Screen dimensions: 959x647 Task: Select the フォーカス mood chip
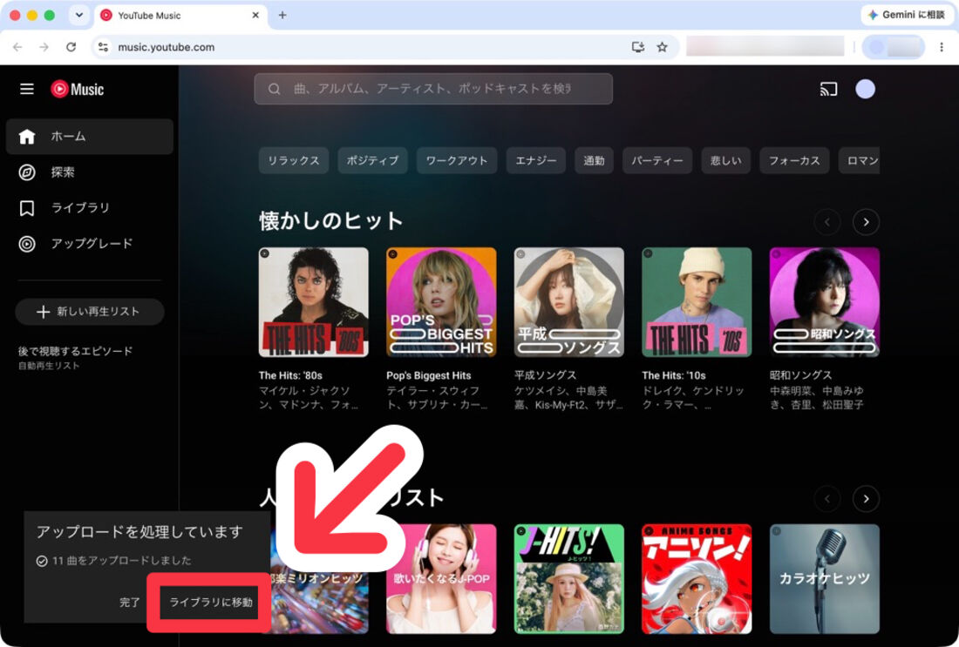[794, 161]
